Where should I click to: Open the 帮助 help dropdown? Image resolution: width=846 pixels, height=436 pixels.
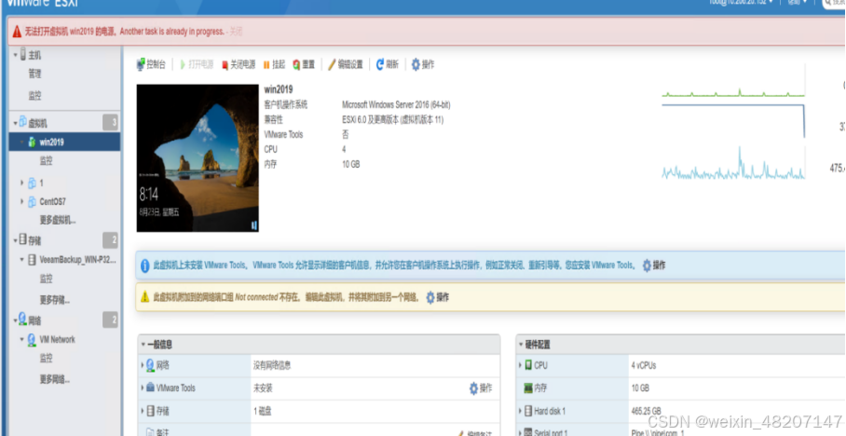[x=797, y=2]
